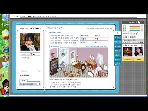
Task: Click the profile photo of the woman
Action: pos(30,42)
